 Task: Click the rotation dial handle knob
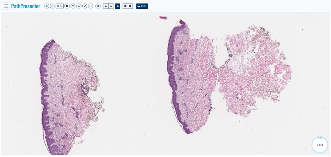click(x=320, y=137)
